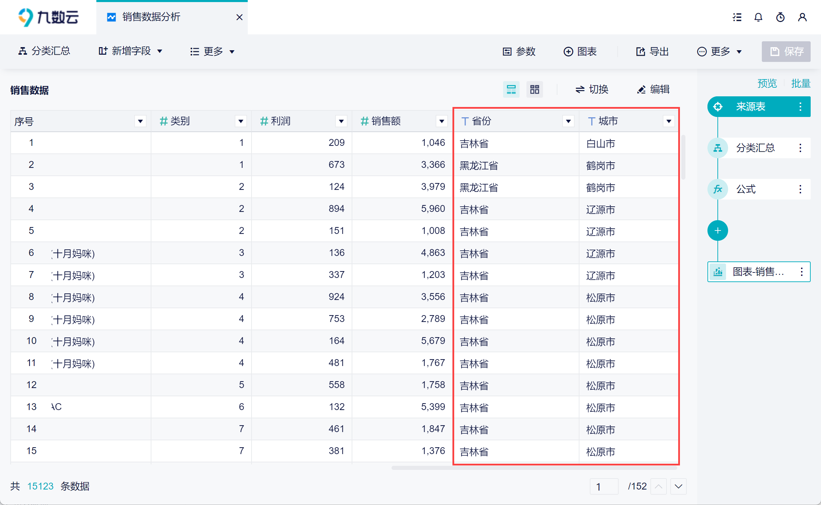Click the timer clock icon

(x=780, y=17)
